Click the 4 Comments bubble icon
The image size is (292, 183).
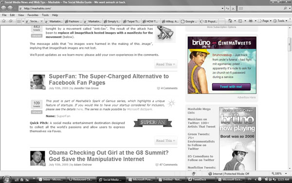pos(158,88)
